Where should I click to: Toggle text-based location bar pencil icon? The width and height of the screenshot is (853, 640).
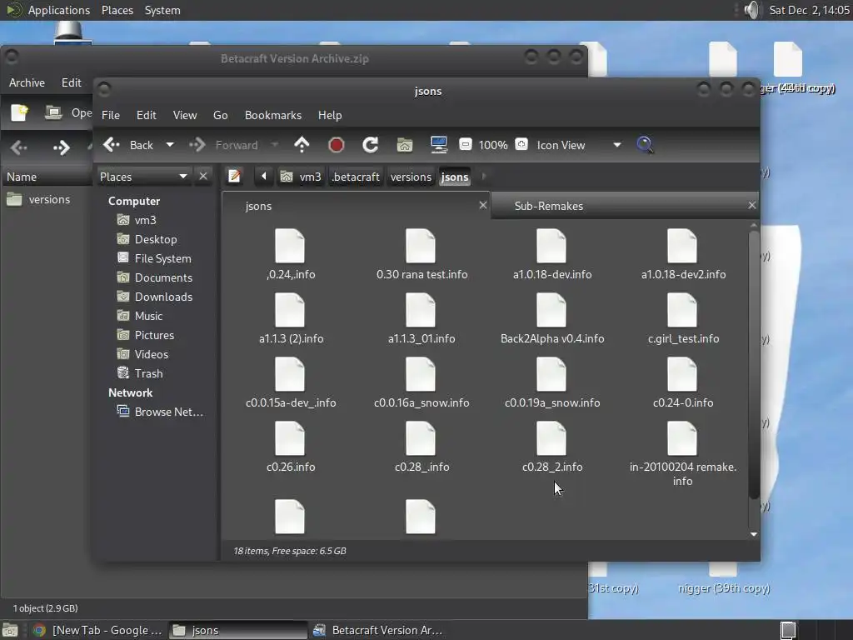(234, 177)
